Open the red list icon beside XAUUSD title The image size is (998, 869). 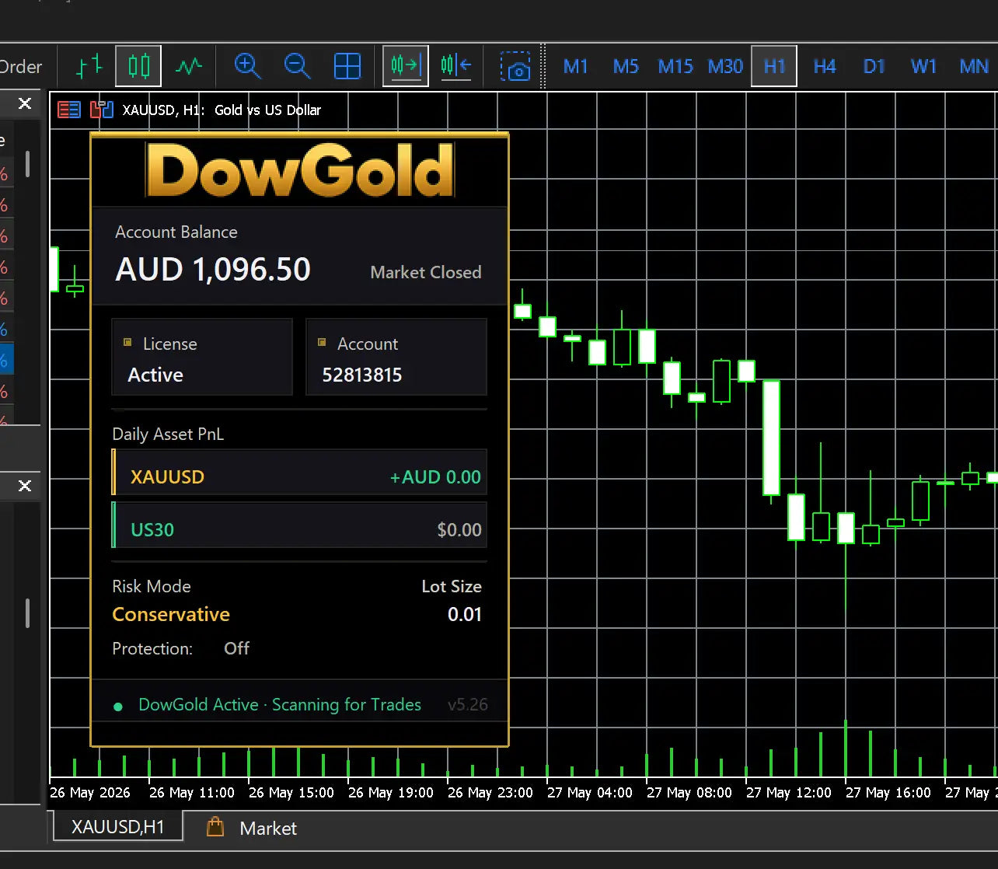pos(69,110)
